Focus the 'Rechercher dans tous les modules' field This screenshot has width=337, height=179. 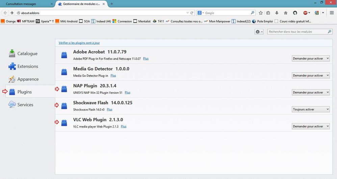(x=297, y=32)
